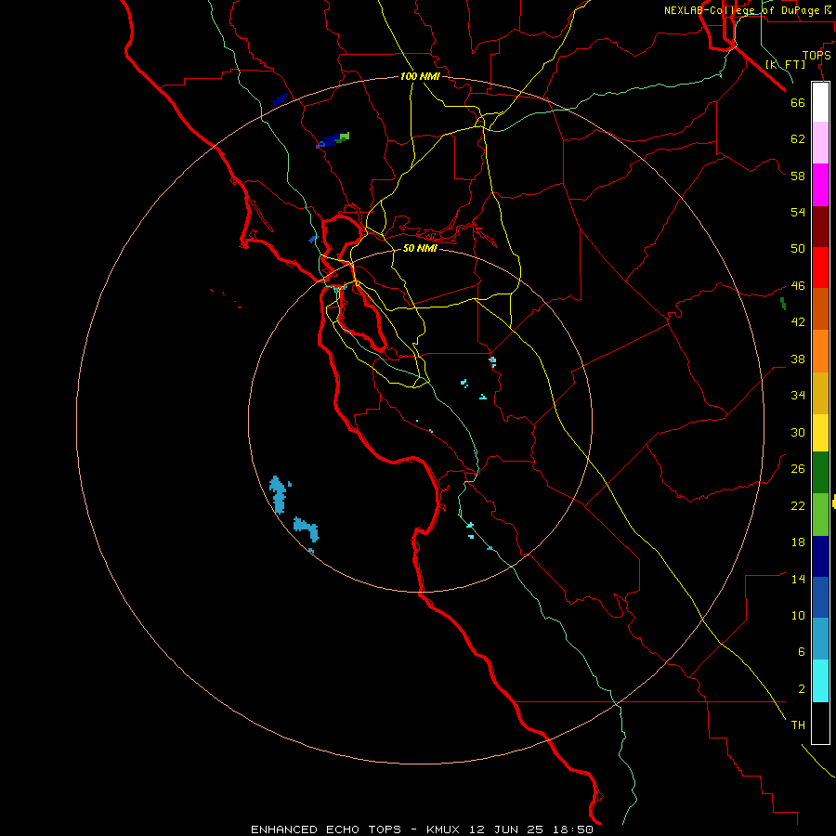
Task: Click legend value "22"
Action: (x=798, y=505)
